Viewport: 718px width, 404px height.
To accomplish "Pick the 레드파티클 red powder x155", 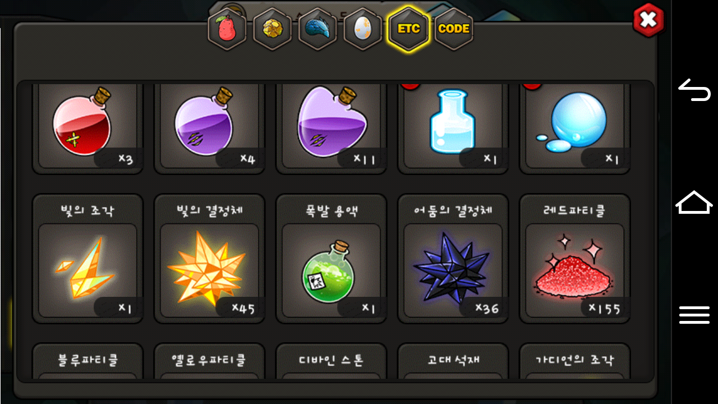I will (x=574, y=259).
